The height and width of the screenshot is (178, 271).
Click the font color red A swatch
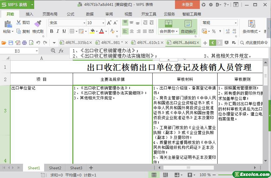[x=101, y=31]
